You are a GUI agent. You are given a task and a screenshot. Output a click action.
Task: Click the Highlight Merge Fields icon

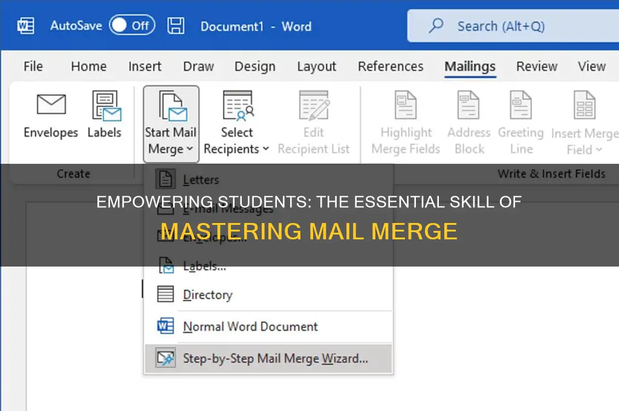[x=406, y=105]
